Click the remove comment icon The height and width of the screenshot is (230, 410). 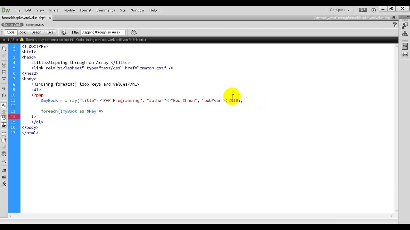(x=4, y=141)
